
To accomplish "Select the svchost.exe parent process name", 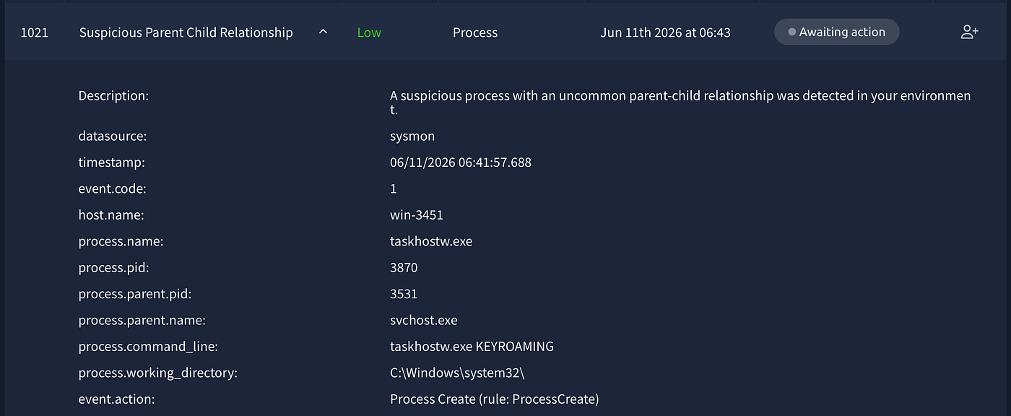I will 424,320.
